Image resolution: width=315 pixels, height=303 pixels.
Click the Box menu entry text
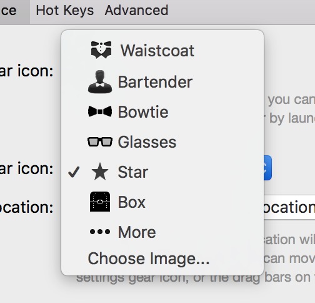[132, 202]
